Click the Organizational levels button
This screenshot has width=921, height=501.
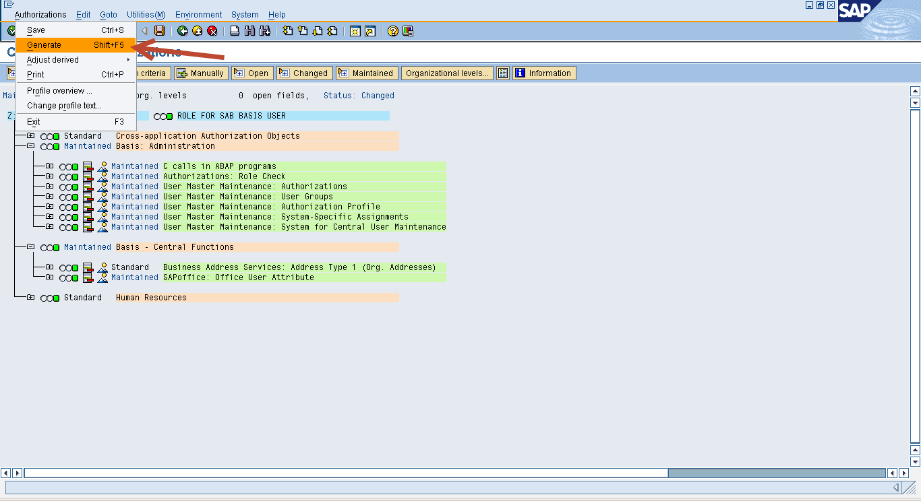(447, 73)
